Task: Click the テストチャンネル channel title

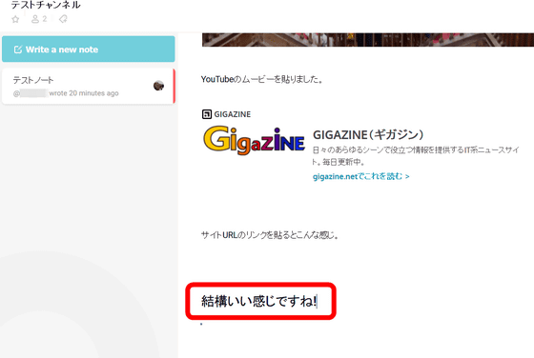Action: pyautogui.click(x=46, y=5)
